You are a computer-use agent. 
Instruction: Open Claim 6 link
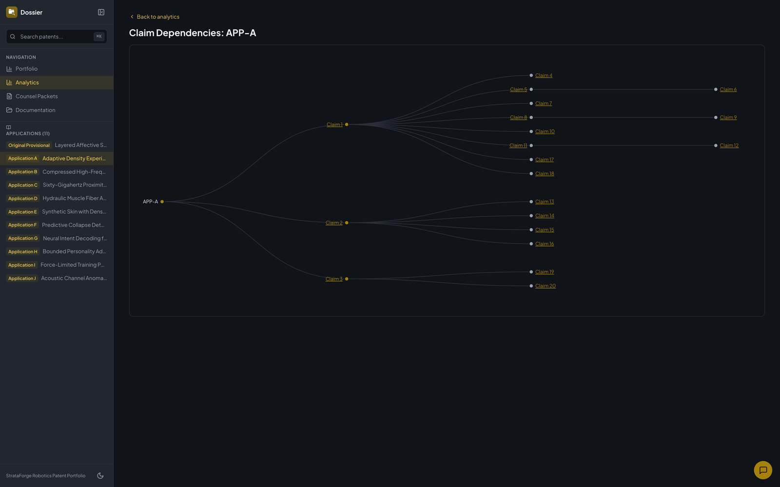click(728, 90)
